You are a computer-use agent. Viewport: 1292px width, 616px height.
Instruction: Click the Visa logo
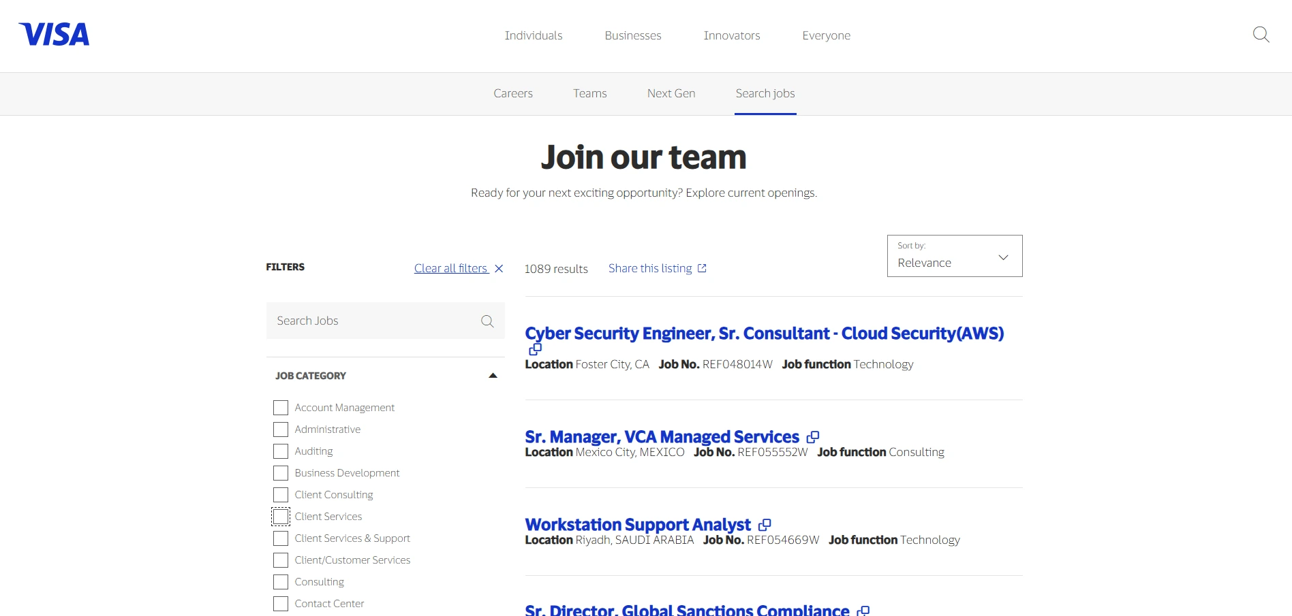point(54,34)
